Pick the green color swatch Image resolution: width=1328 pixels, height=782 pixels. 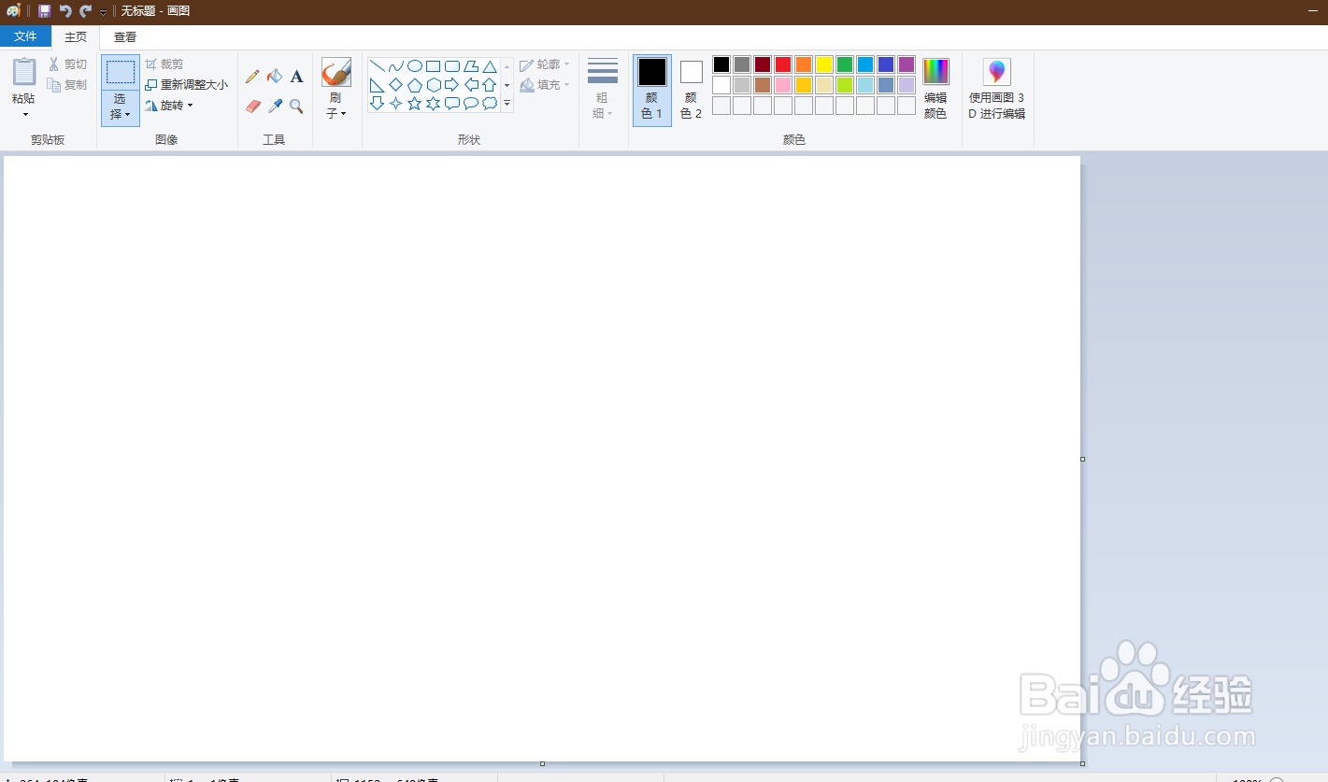click(845, 64)
